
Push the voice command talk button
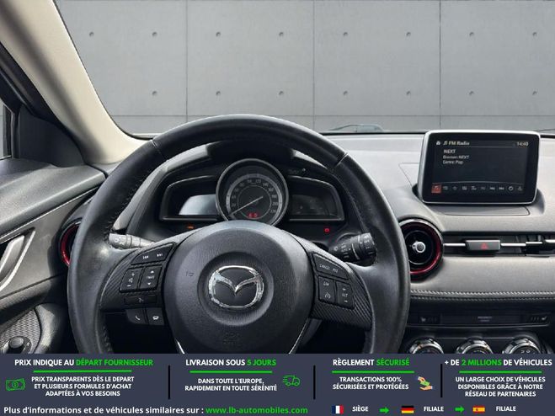(141, 301)
